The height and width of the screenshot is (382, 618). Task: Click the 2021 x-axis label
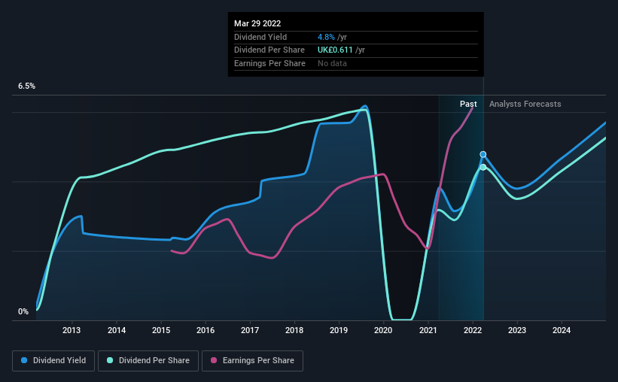pos(428,330)
